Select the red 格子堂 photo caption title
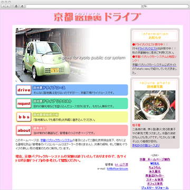 [x=136, y=125]
